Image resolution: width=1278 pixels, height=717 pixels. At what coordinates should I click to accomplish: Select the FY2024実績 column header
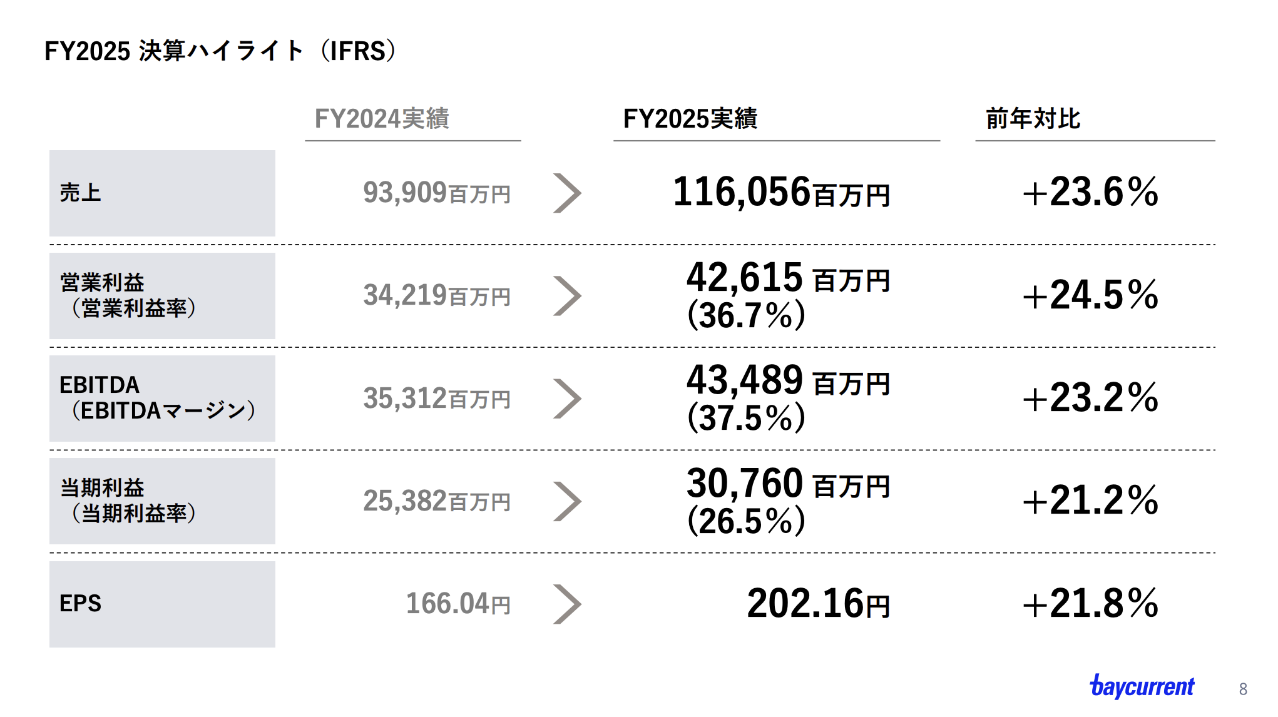click(382, 118)
